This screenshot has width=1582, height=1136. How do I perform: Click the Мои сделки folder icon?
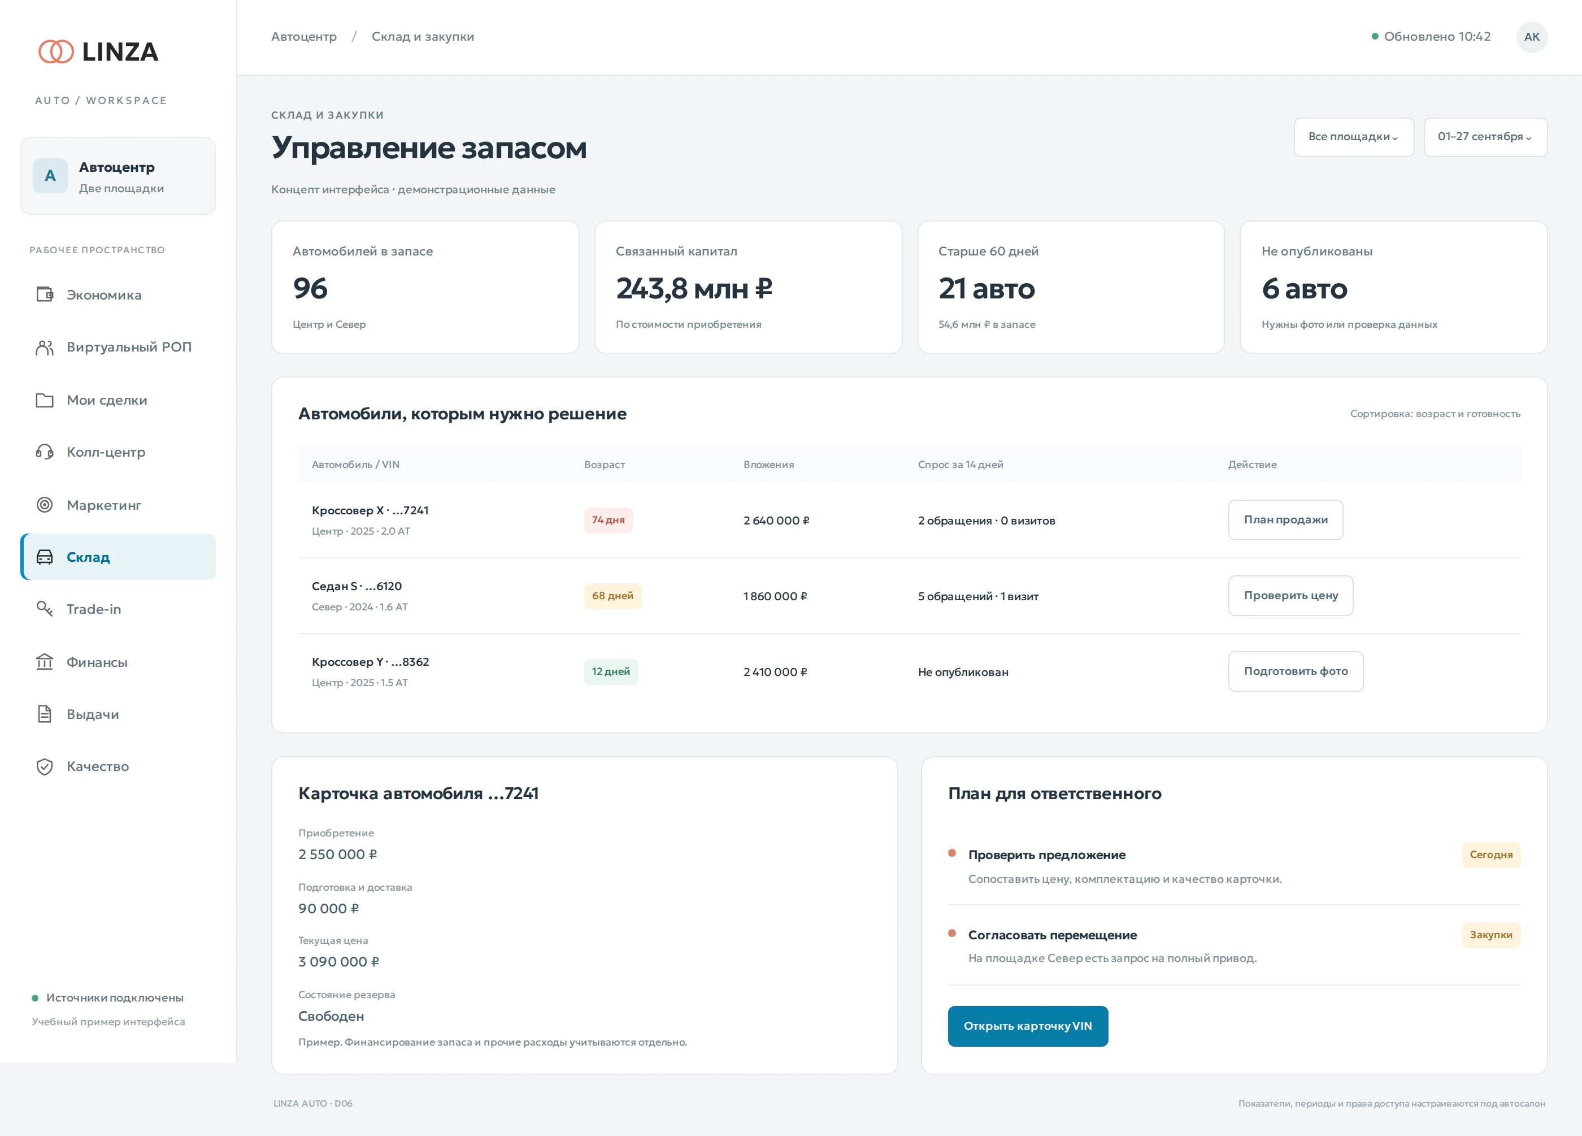click(x=45, y=400)
